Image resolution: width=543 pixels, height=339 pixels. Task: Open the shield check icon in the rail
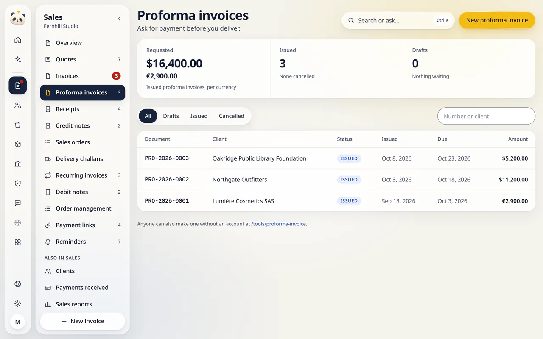pos(18,183)
